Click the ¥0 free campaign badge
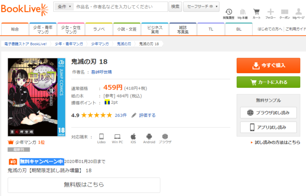The width and height of the screenshot is (306, 196). pos(13,162)
